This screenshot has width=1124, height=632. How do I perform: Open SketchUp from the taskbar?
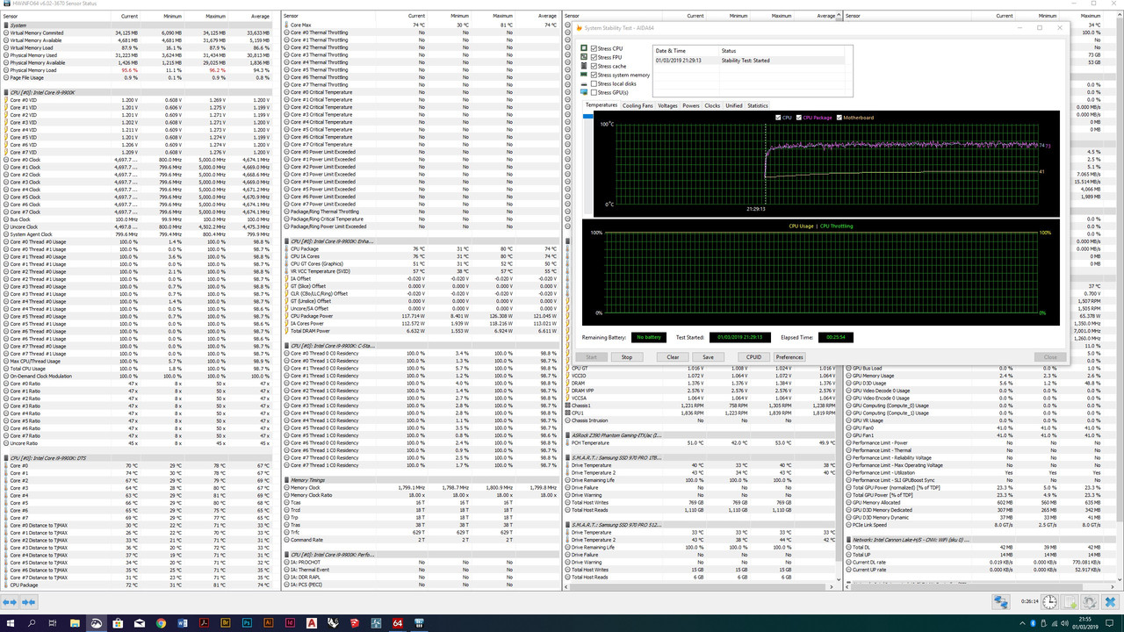(354, 622)
